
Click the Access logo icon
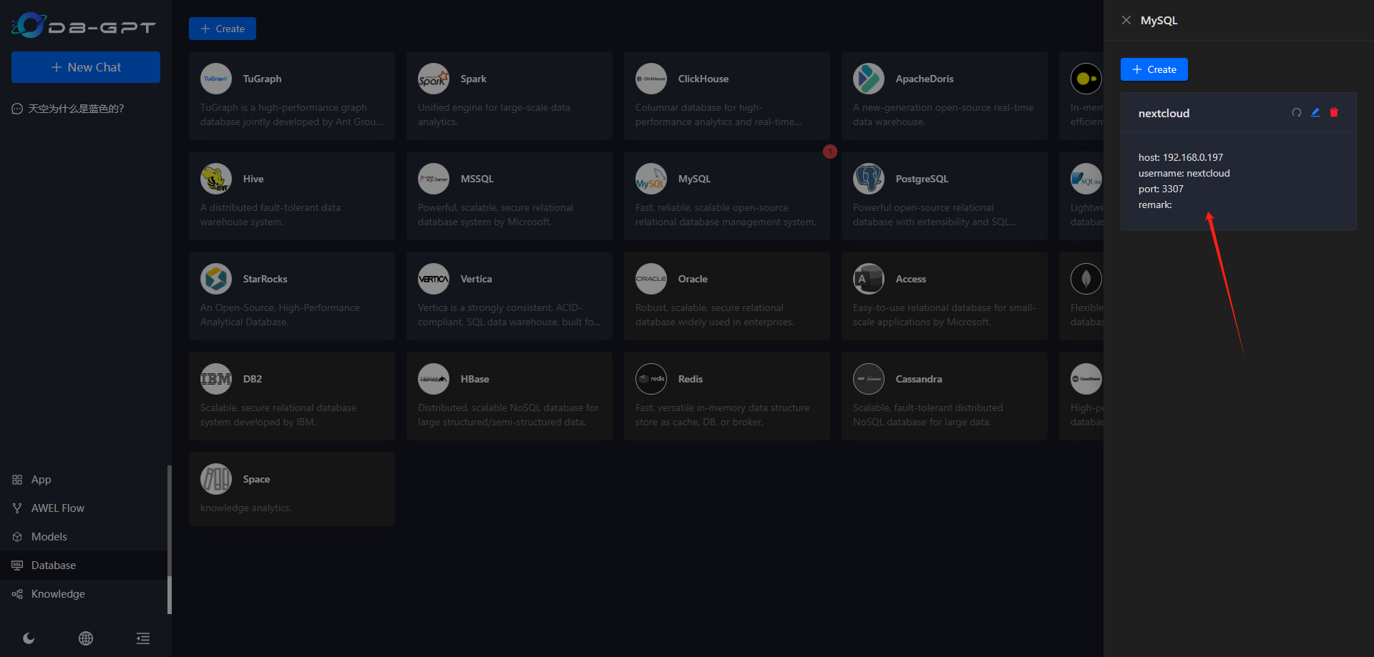(x=869, y=279)
